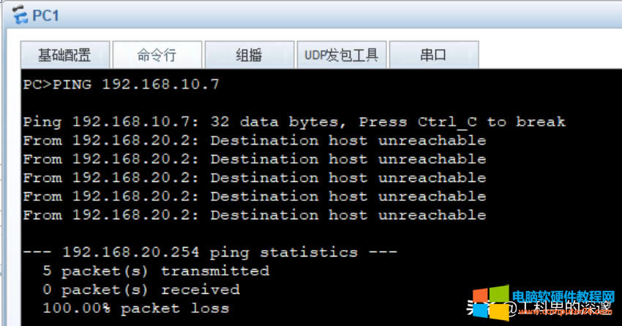Screen dimensions: 622x326
Task: Switch to the 串口 tab
Action: (433, 56)
